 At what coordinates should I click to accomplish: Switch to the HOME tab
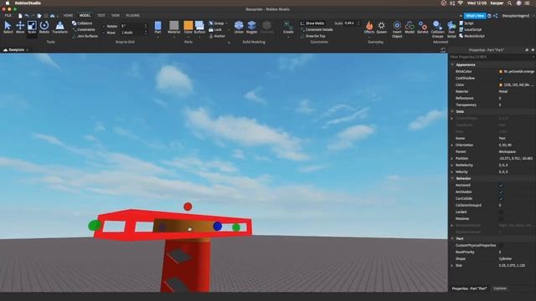point(68,16)
